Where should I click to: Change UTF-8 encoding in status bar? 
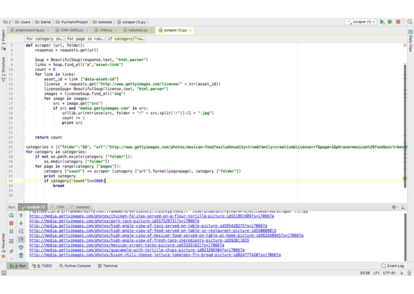point(389,273)
